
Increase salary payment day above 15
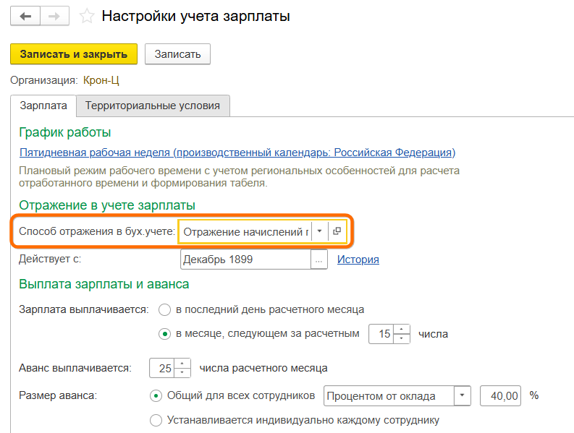coord(402,329)
